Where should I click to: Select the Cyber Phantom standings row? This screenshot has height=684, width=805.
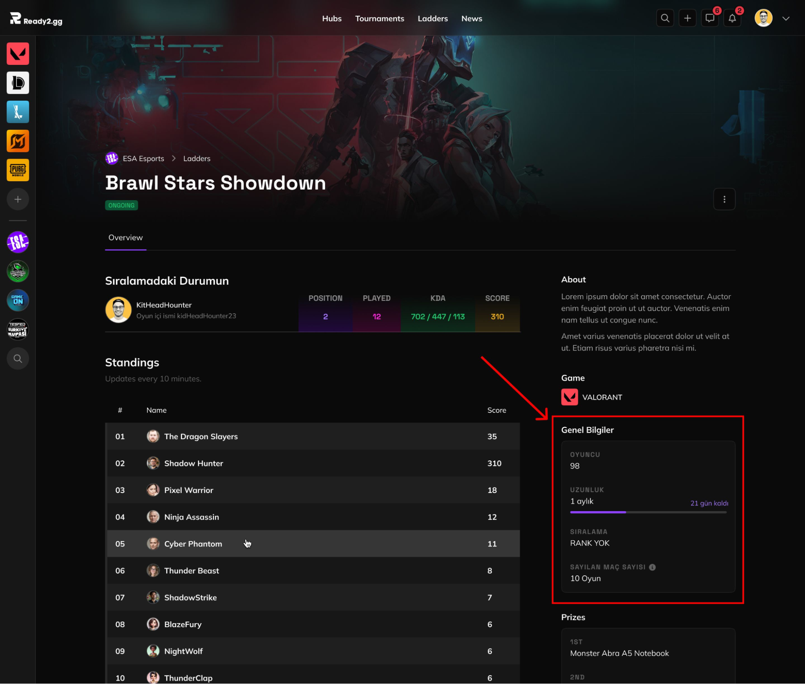312,544
